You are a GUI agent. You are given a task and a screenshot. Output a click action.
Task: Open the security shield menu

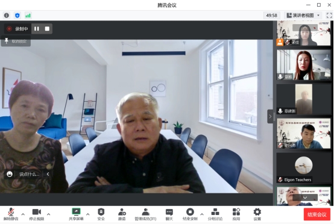101,214
